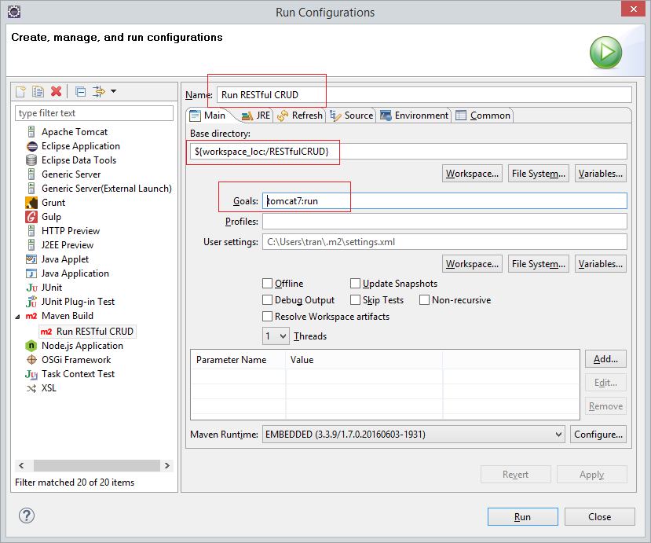Click the OSGi Framework icon
Image resolution: width=651 pixels, height=543 pixels.
tap(31, 360)
